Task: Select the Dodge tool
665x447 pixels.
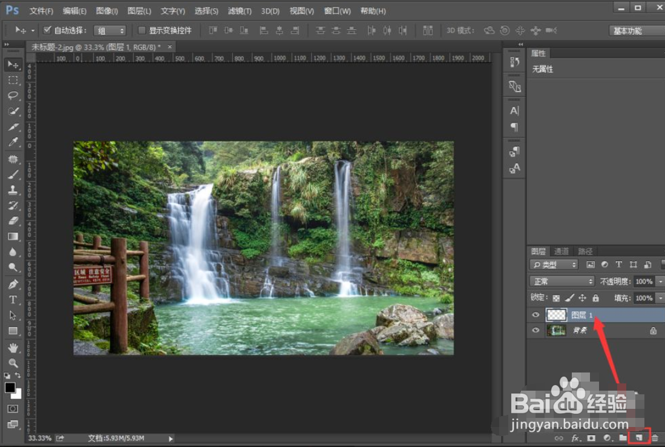Action: coord(13,268)
